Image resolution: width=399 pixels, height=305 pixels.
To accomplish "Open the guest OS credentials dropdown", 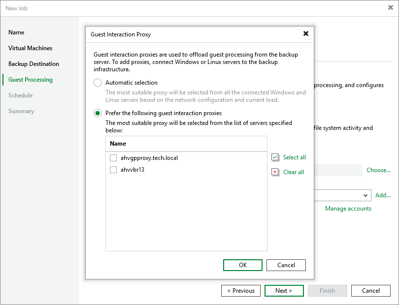I will 366,195.
